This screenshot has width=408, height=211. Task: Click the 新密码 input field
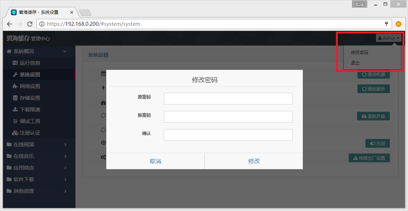tap(228, 117)
